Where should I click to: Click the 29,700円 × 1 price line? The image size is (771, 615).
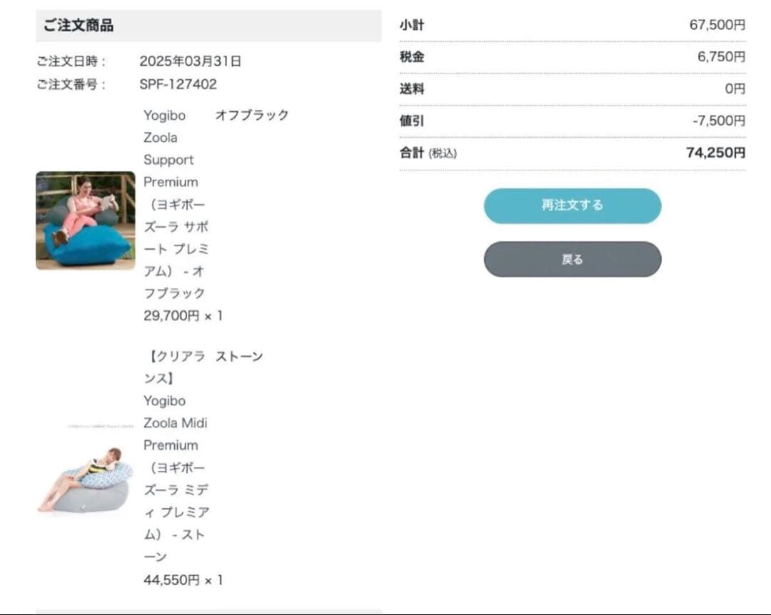tap(183, 315)
